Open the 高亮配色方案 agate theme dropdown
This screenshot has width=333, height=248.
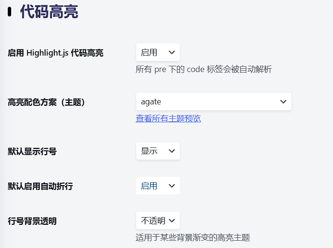tap(214, 102)
